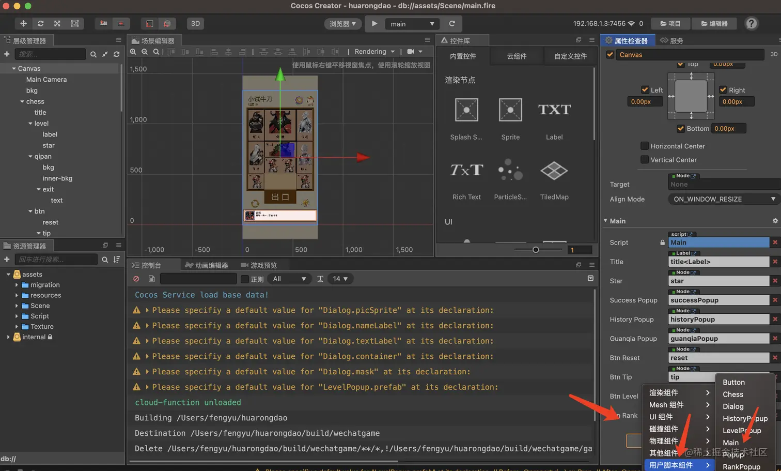Switch to the 自定义控件 tab
This screenshot has width=781, height=471.
pos(570,56)
